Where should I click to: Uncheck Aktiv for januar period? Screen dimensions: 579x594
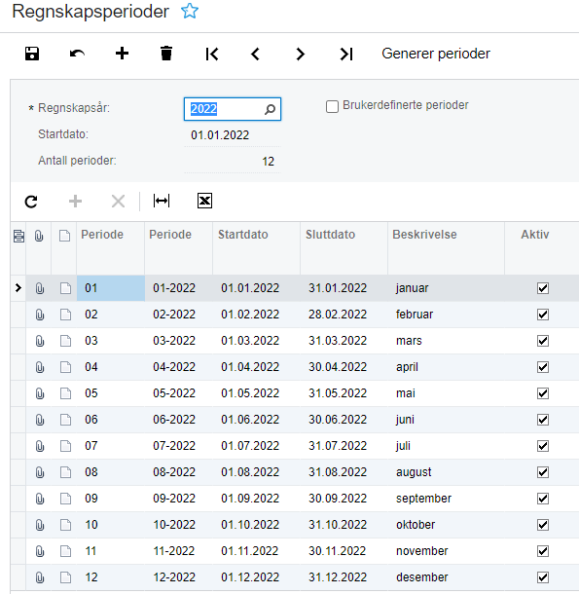pyautogui.click(x=543, y=288)
